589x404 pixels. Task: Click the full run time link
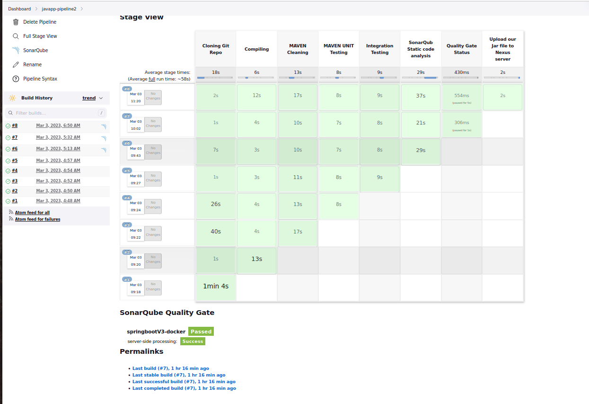pyautogui.click(x=152, y=79)
